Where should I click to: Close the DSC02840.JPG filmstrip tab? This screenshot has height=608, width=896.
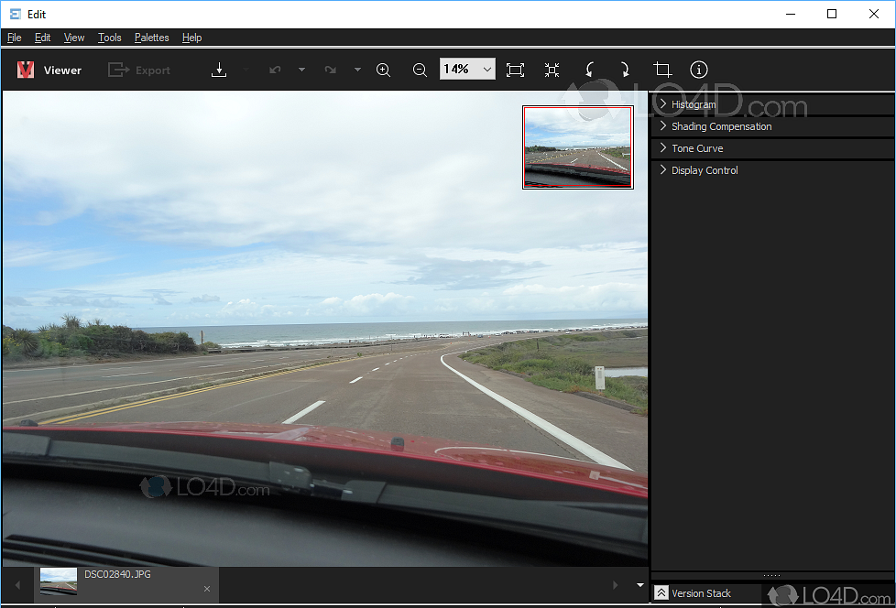tap(207, 589)
